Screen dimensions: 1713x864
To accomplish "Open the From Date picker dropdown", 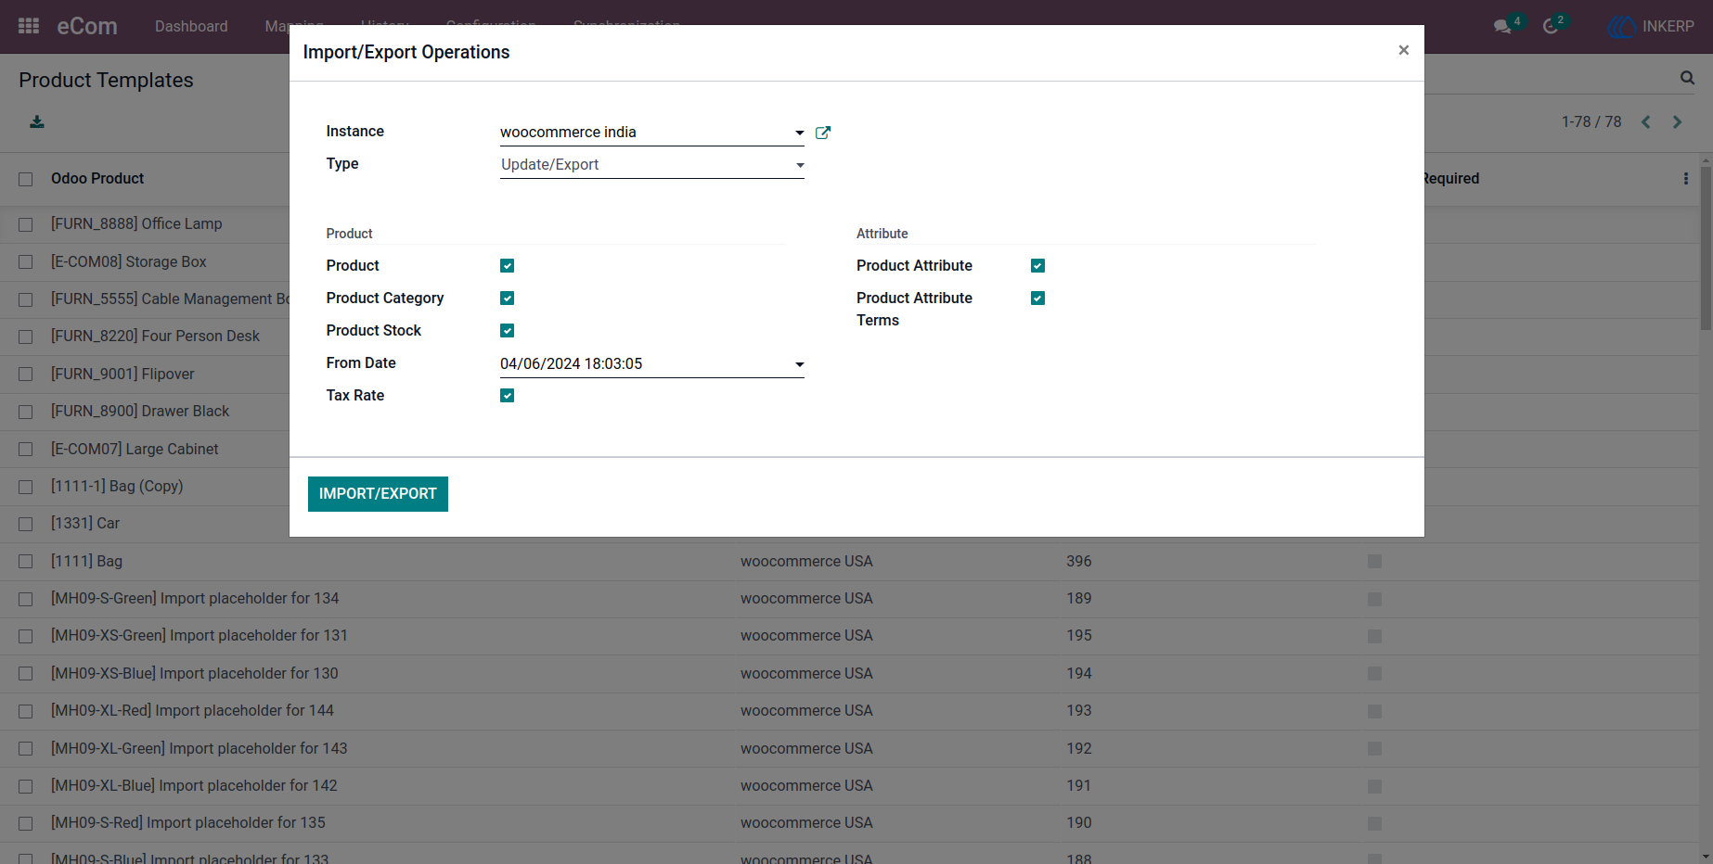I will [800, 364].
